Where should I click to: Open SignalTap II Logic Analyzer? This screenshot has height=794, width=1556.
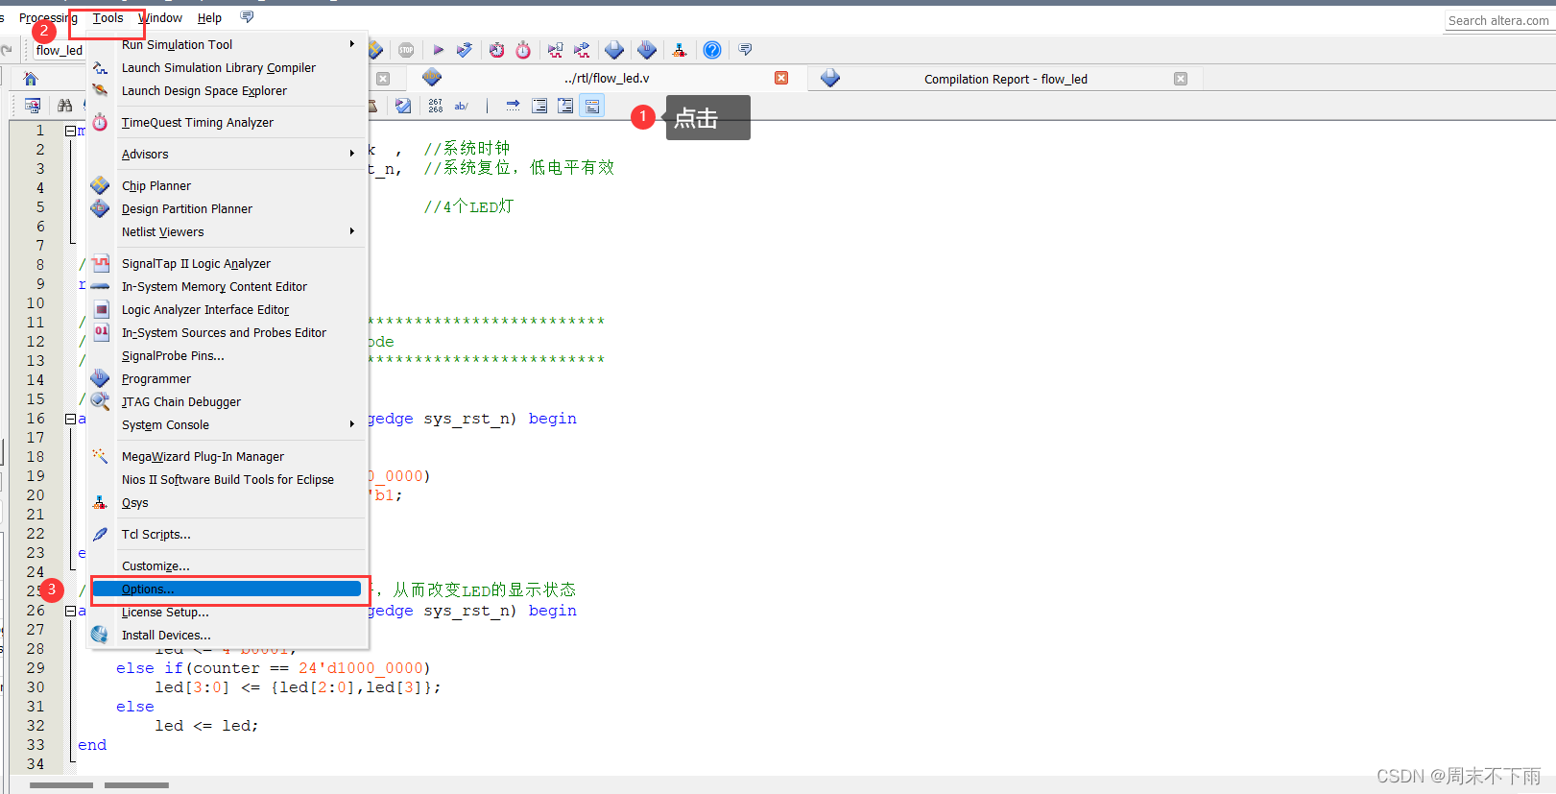point(227,263)
